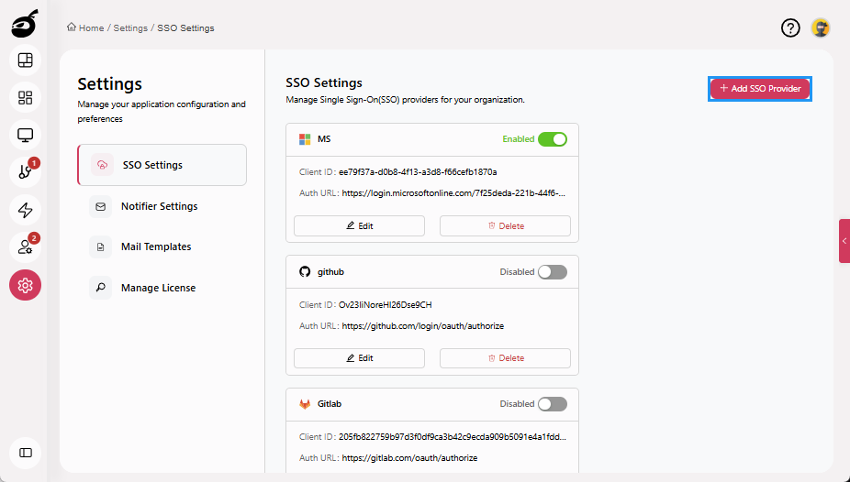850x482 pixels.
Task: Delete the MS provider
Action: [x=505, y=226]
